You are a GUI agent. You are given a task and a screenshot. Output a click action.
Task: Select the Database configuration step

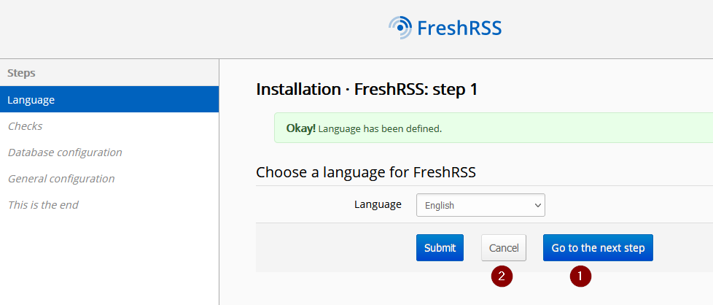[109, 152]
